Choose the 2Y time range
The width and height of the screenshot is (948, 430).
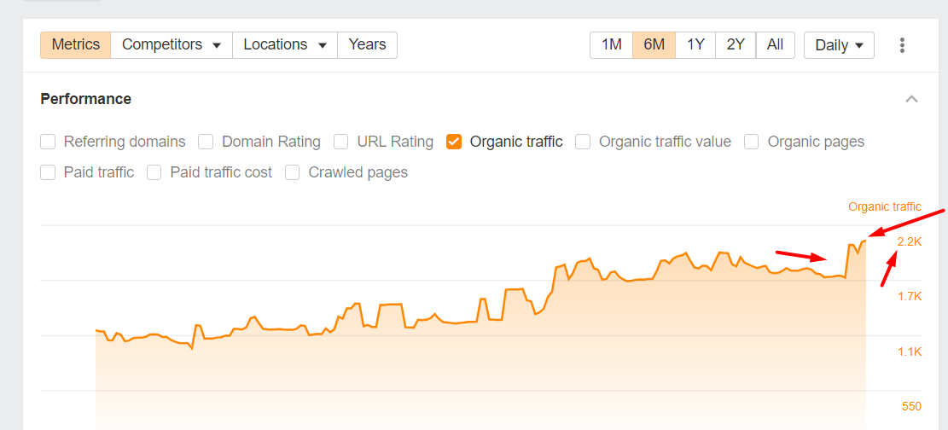tap(736, 45)
